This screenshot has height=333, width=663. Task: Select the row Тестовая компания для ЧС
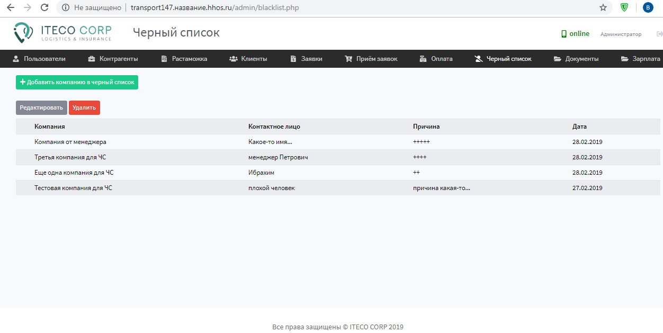coord(338,188)
